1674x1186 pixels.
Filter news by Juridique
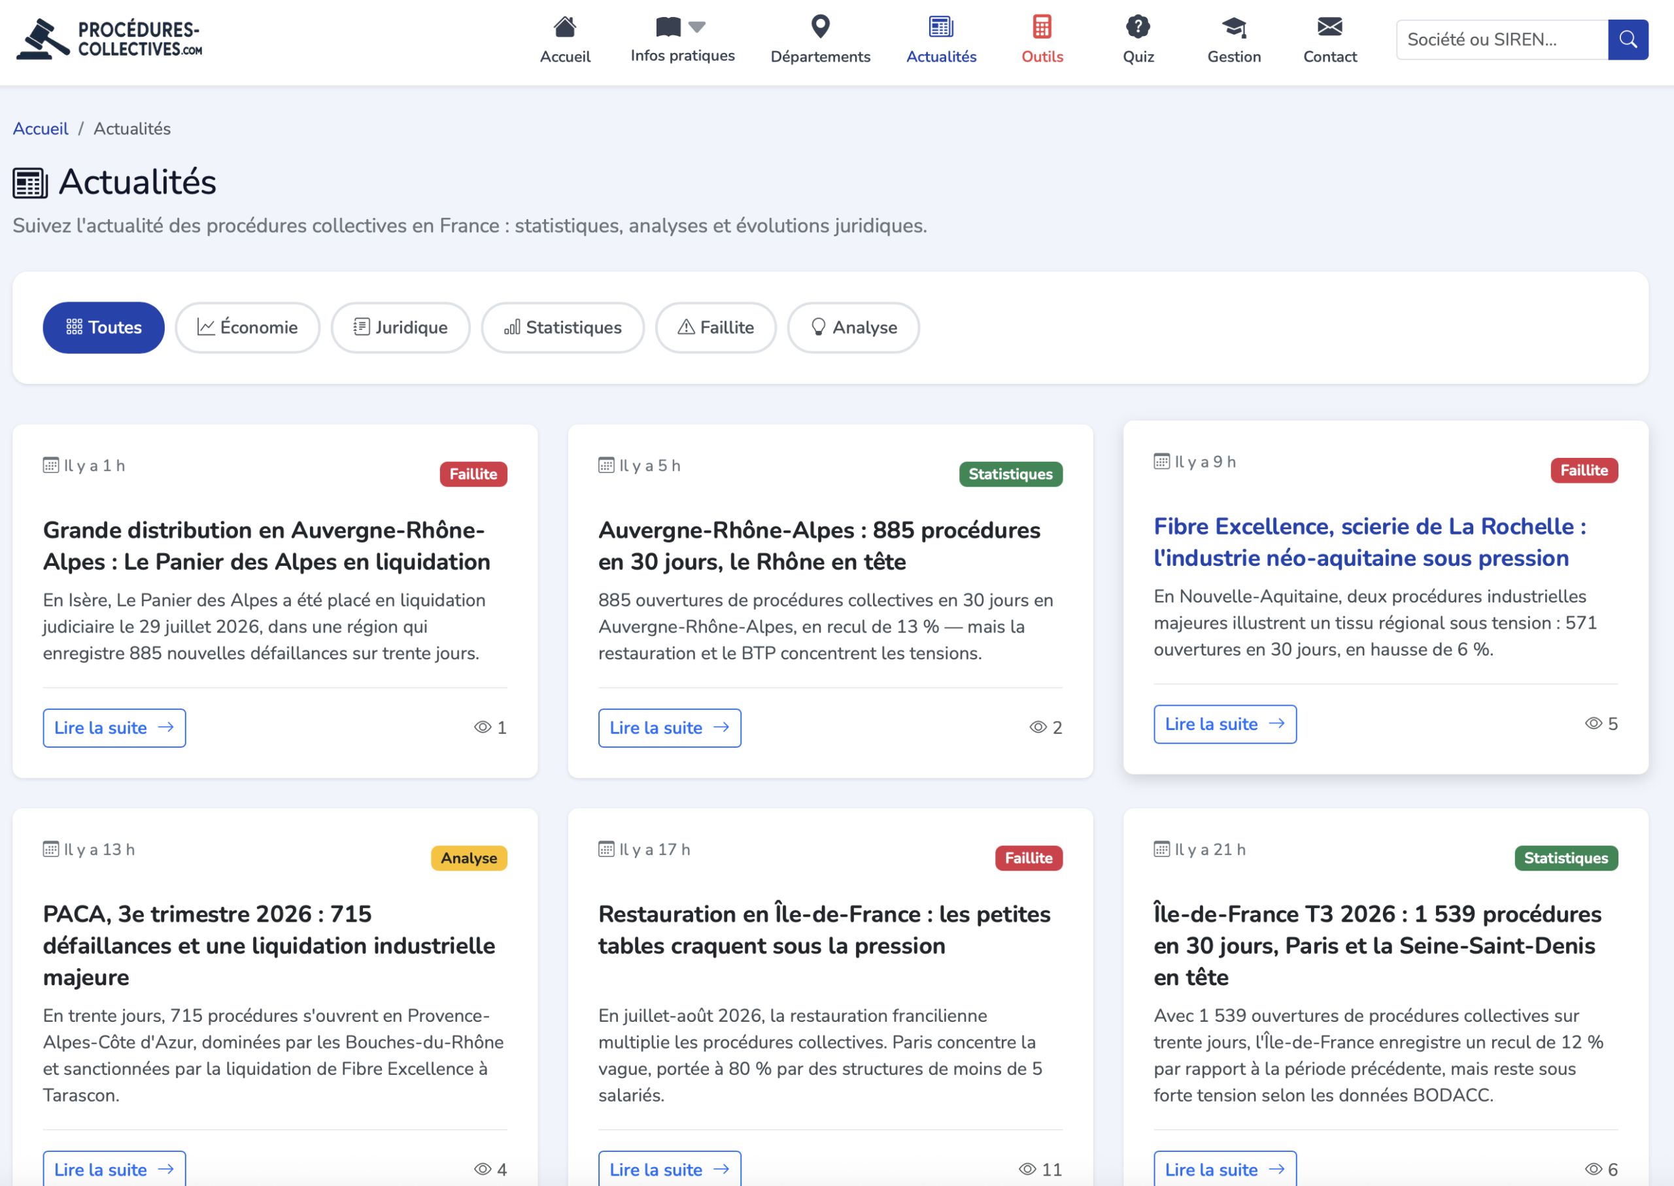(401, 327)
